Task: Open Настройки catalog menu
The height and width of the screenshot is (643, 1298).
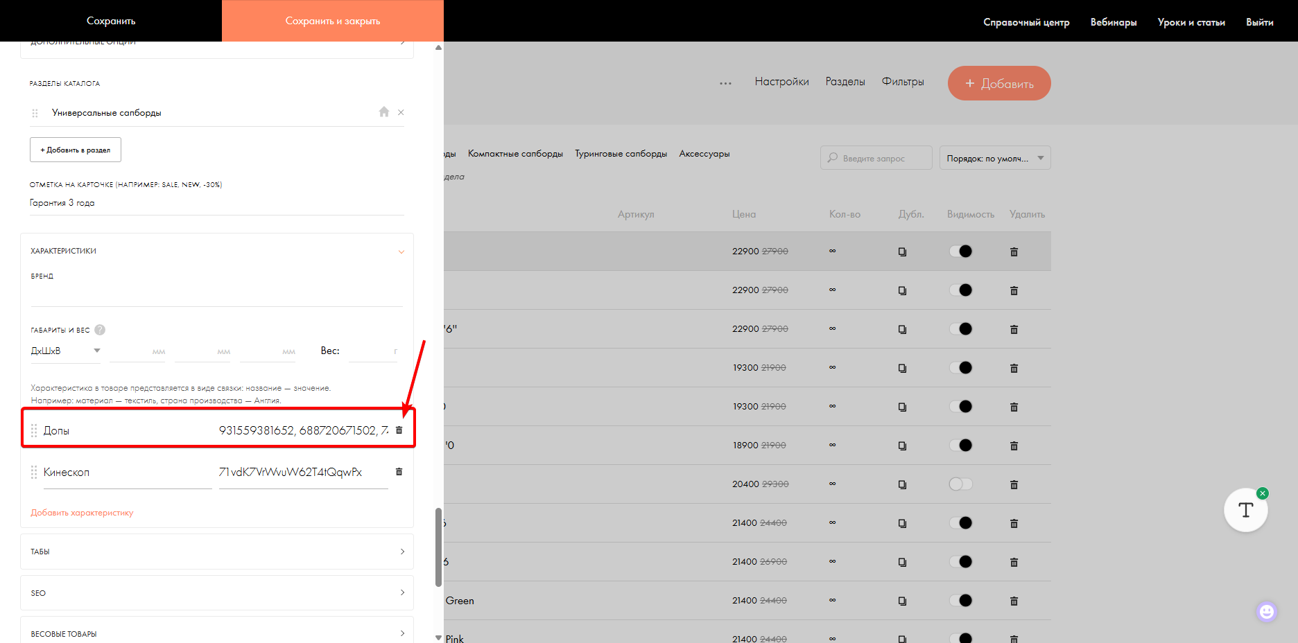Action: 781,82
